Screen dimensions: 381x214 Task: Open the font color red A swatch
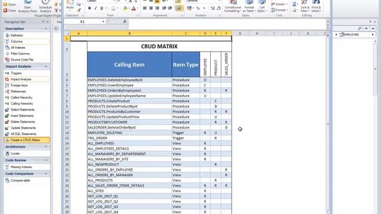[x=133, y=8]
